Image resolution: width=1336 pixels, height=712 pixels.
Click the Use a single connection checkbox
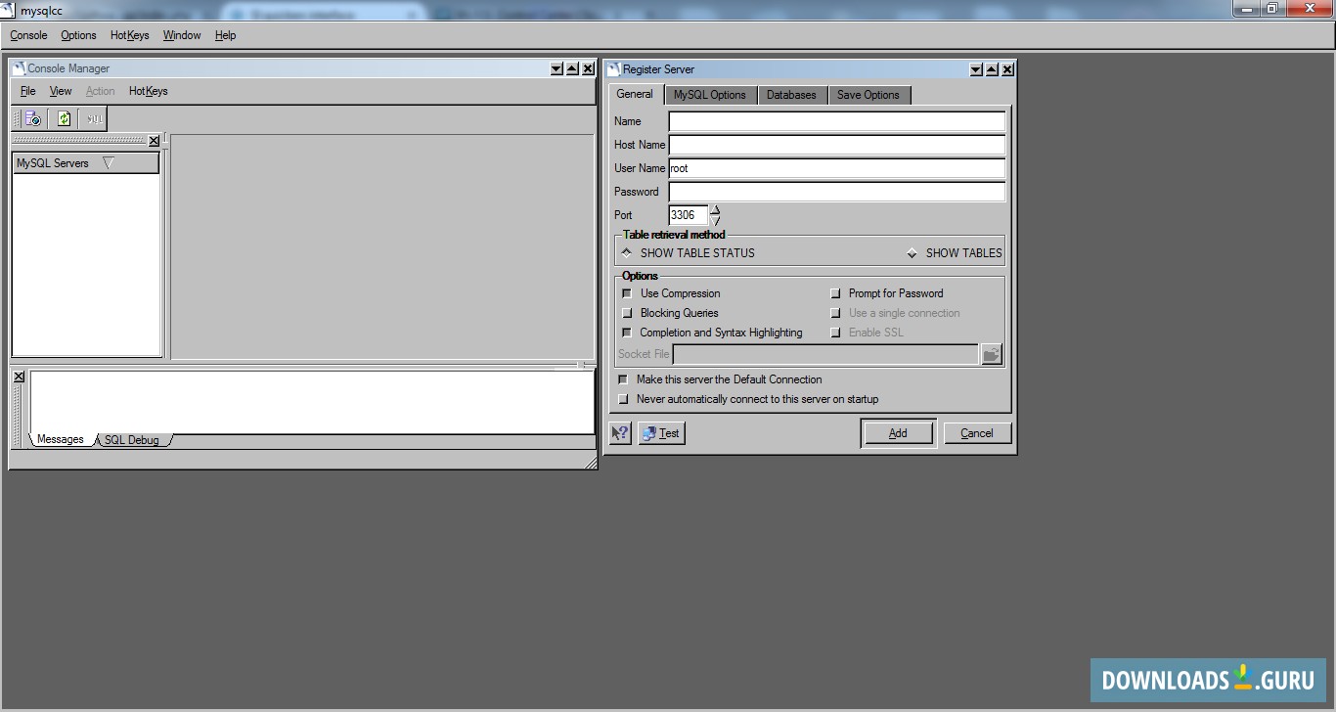click(x=835, y=313)
